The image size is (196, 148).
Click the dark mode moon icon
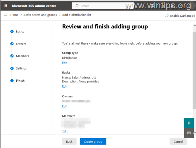tap(167, 16)
